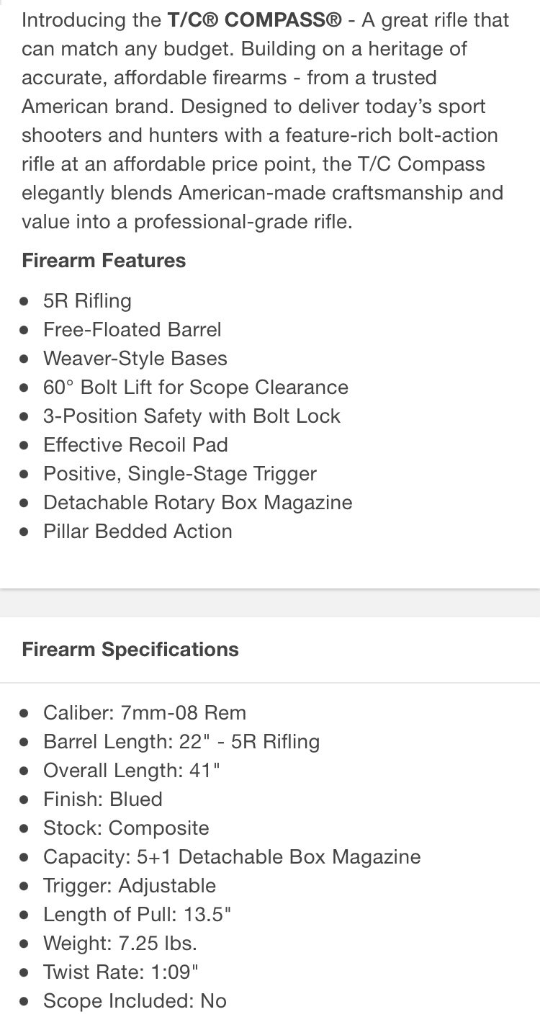Select Detachable Rotary Box Magazine item

[198, 503]
